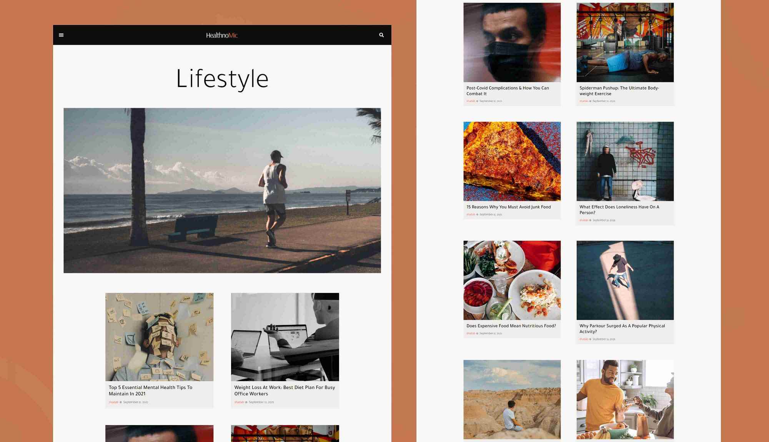
Task: Open "Why Parkour Surged As A Popular Physical Activity?"
Action: click(x=622, y=329)
